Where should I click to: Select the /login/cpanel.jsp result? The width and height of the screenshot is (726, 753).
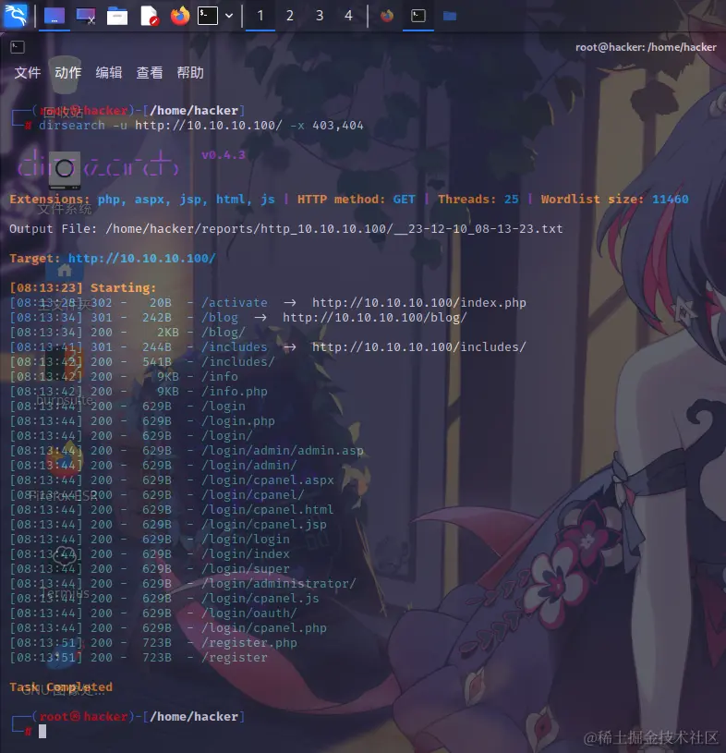[264, 525]
